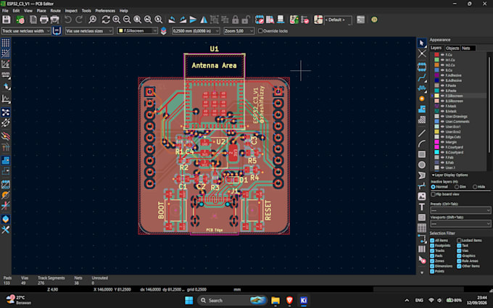Open Viewports (Shift+Tab) dropdown
Viewport: 493px width, 308px height.
coord(460,223)
